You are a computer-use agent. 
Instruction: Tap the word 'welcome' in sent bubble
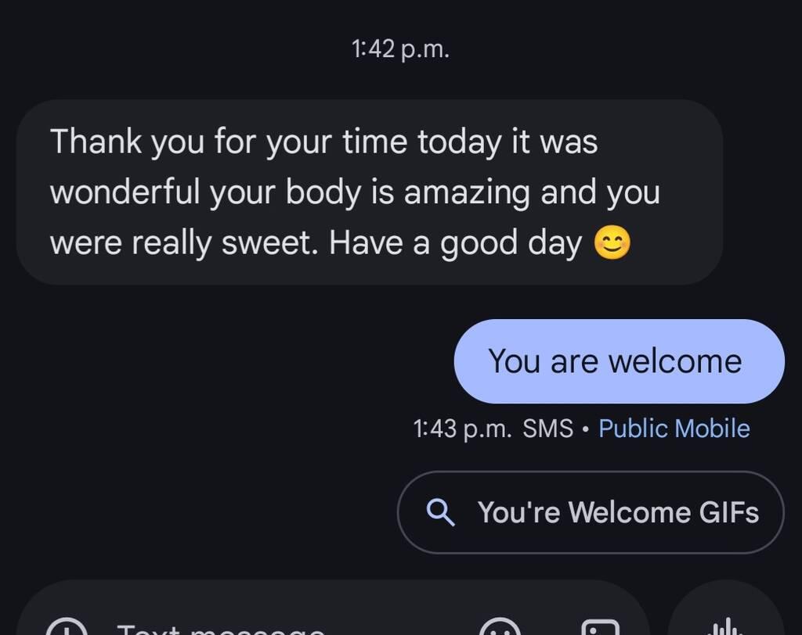(x=674, y=361)
